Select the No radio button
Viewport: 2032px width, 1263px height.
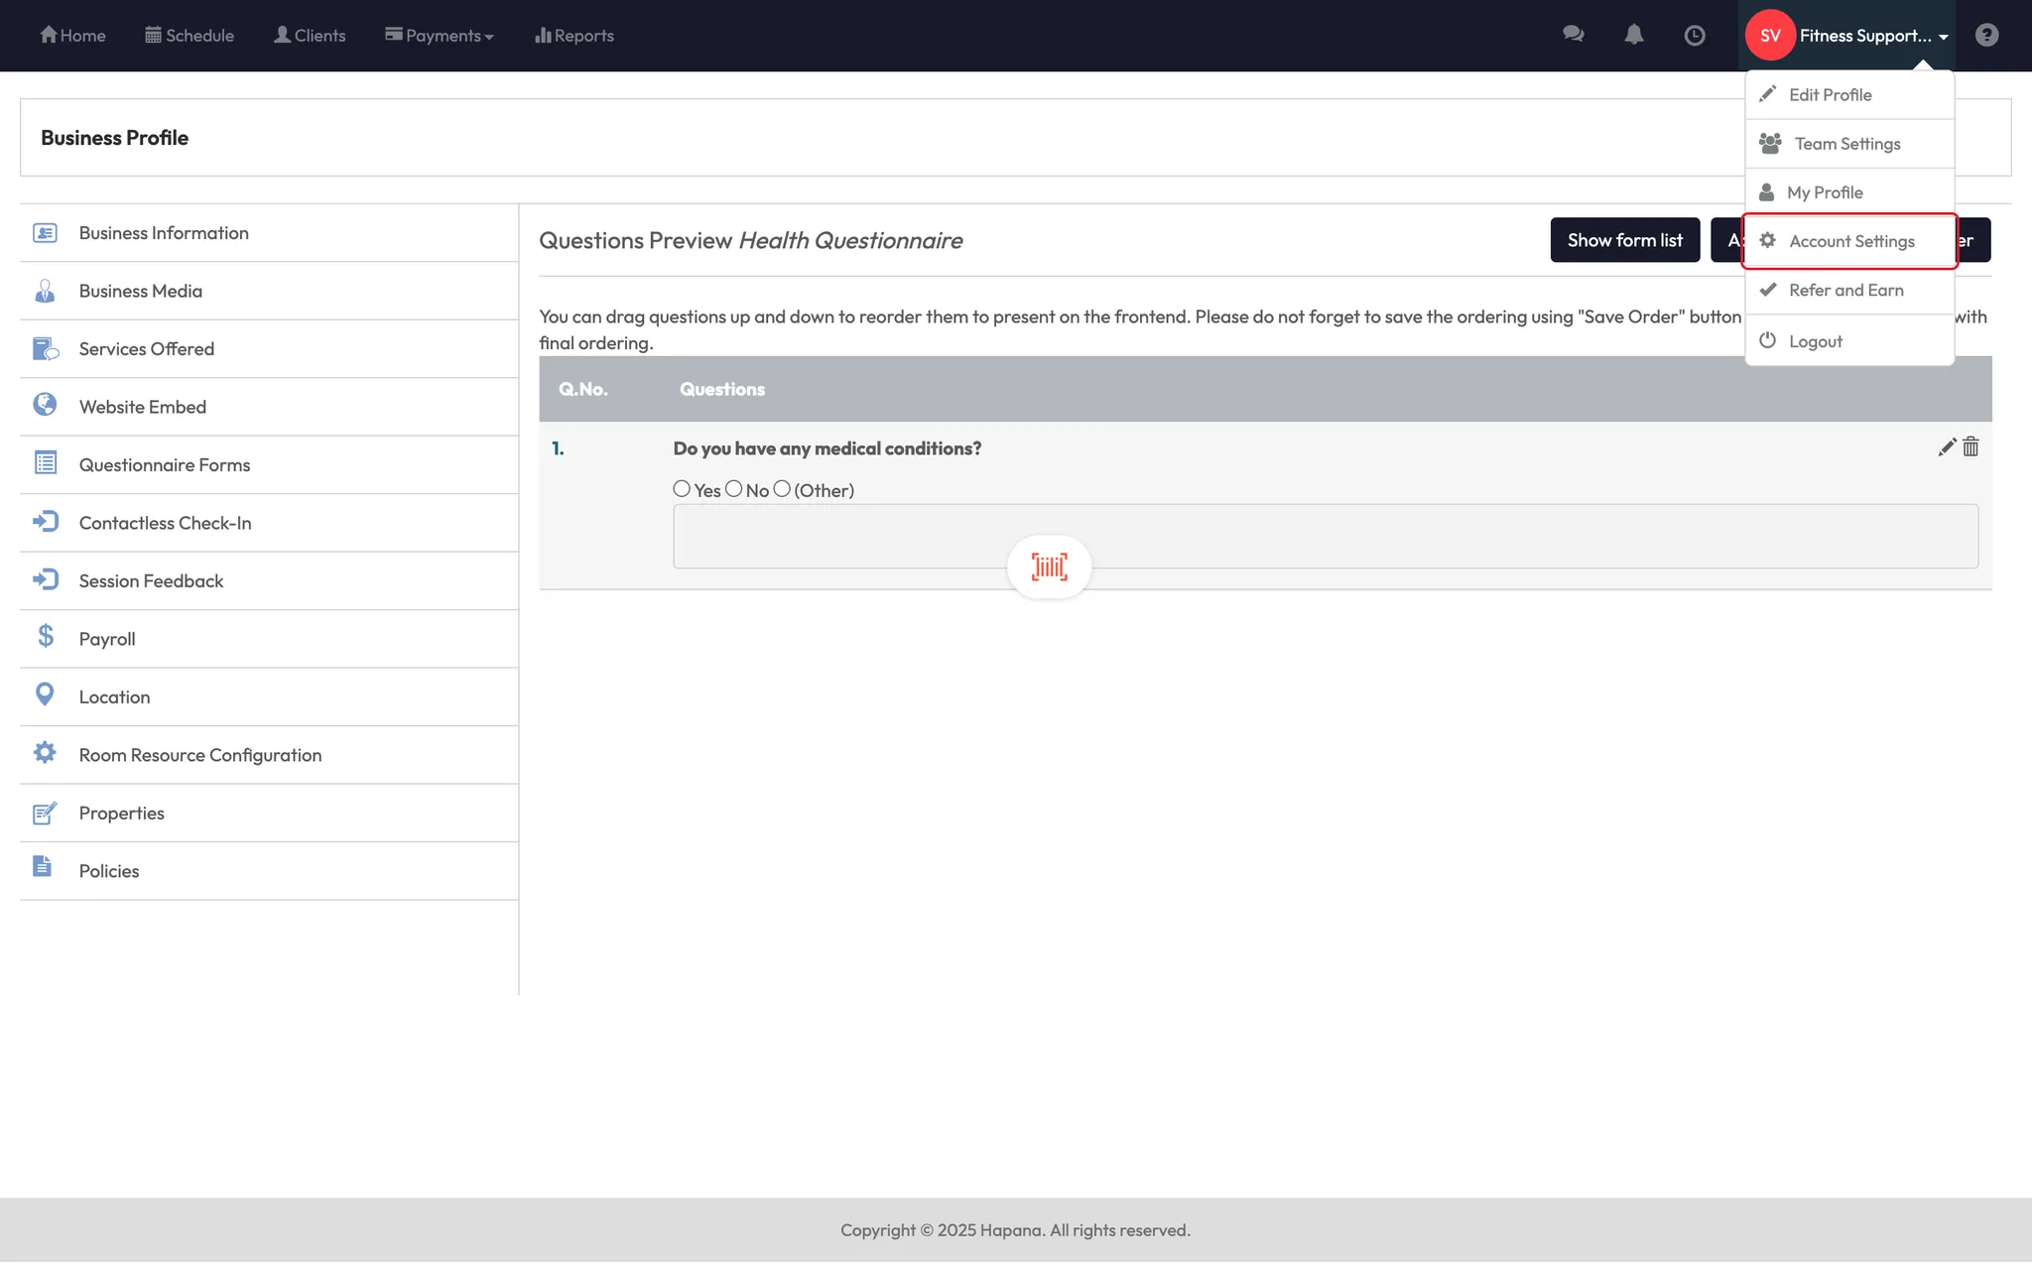[x=733, y=488]
